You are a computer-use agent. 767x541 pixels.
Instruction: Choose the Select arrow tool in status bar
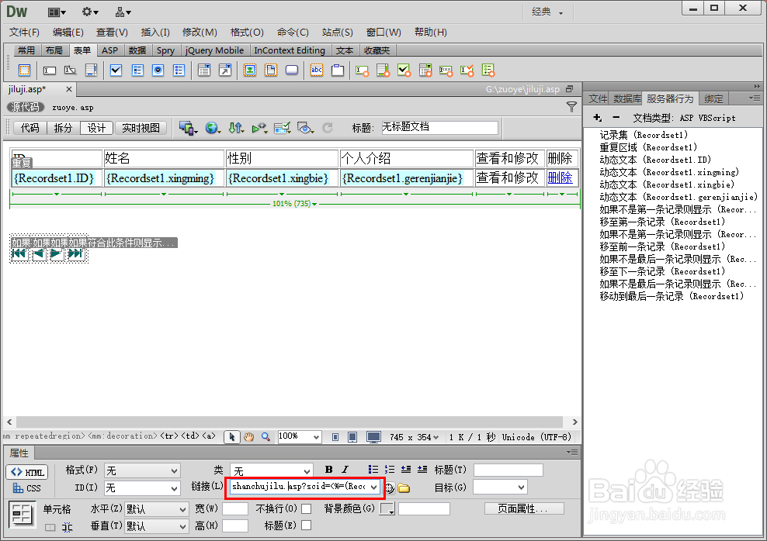[232, 437]
